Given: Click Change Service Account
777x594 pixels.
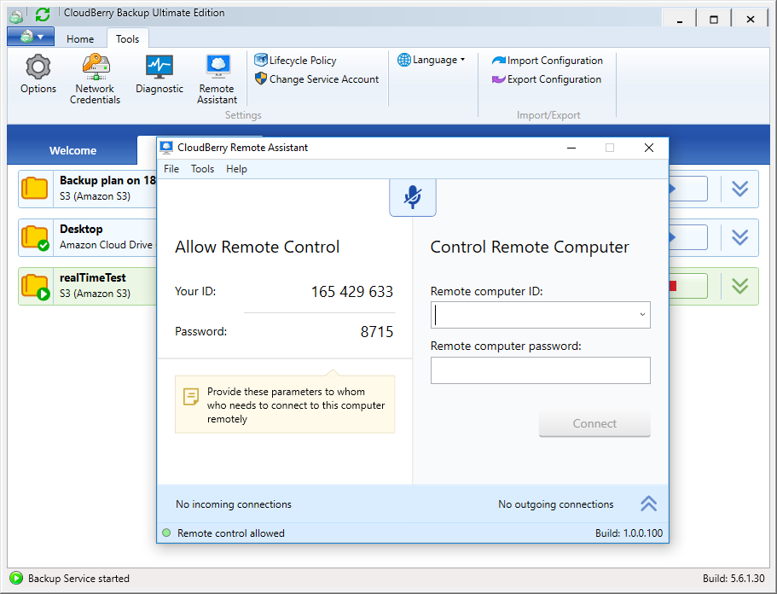Looking at the screenshot, I should click(316, 79).
